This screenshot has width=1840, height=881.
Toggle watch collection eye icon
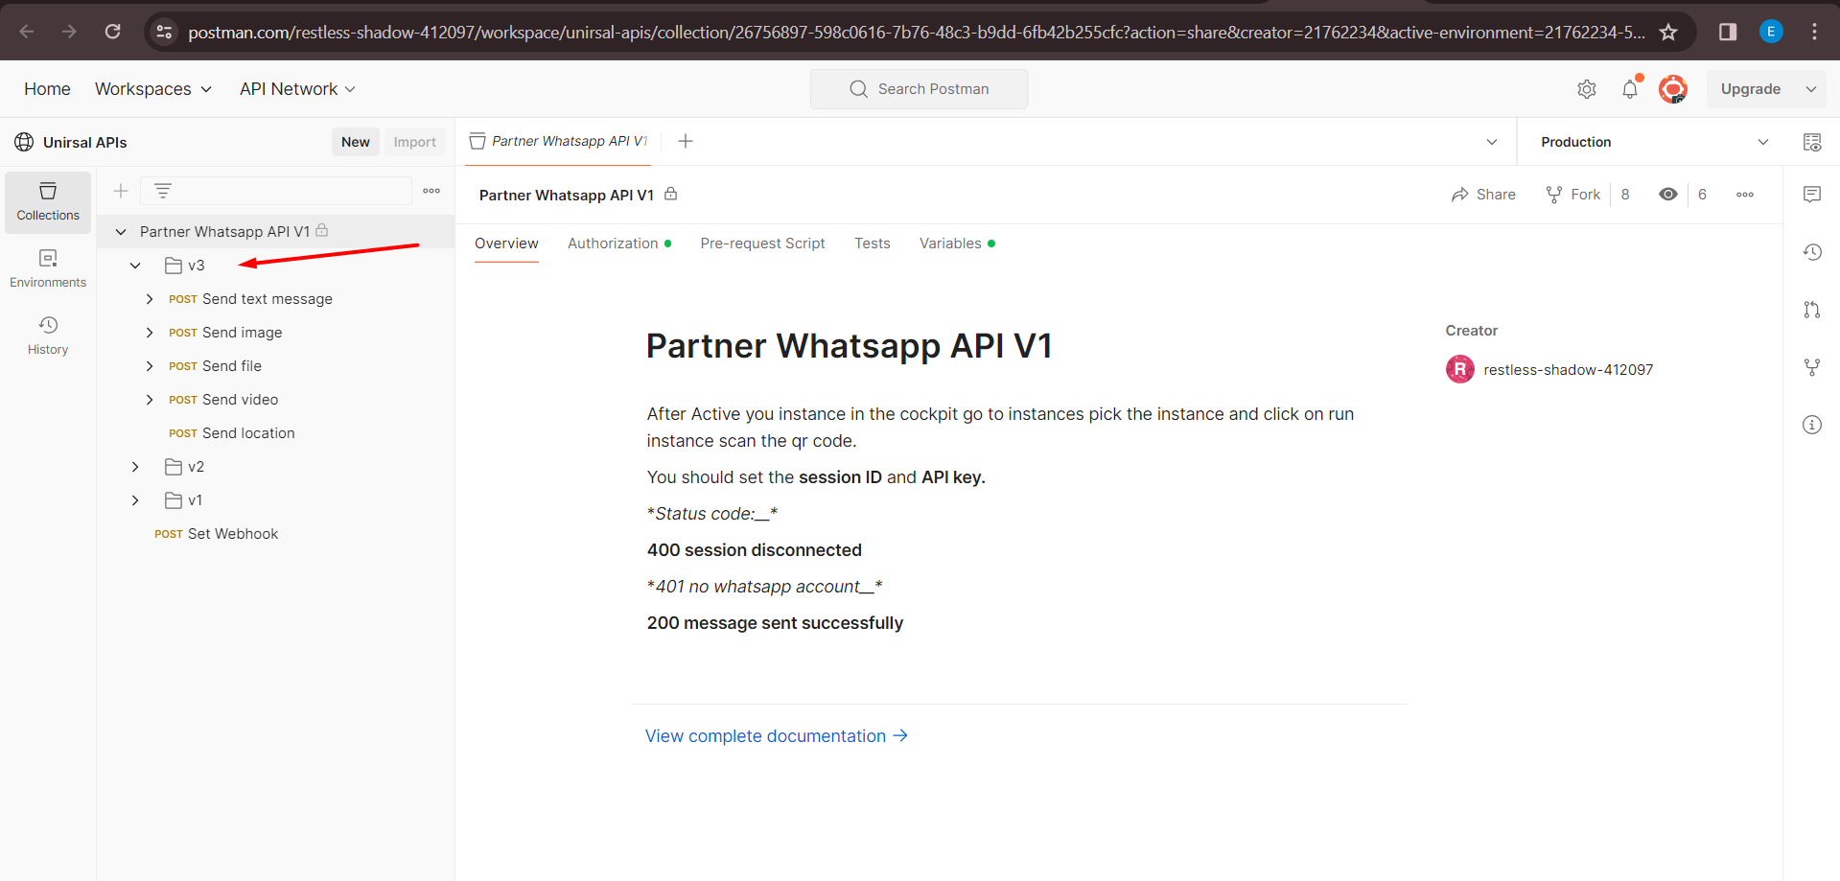(x=1668, y=195)
